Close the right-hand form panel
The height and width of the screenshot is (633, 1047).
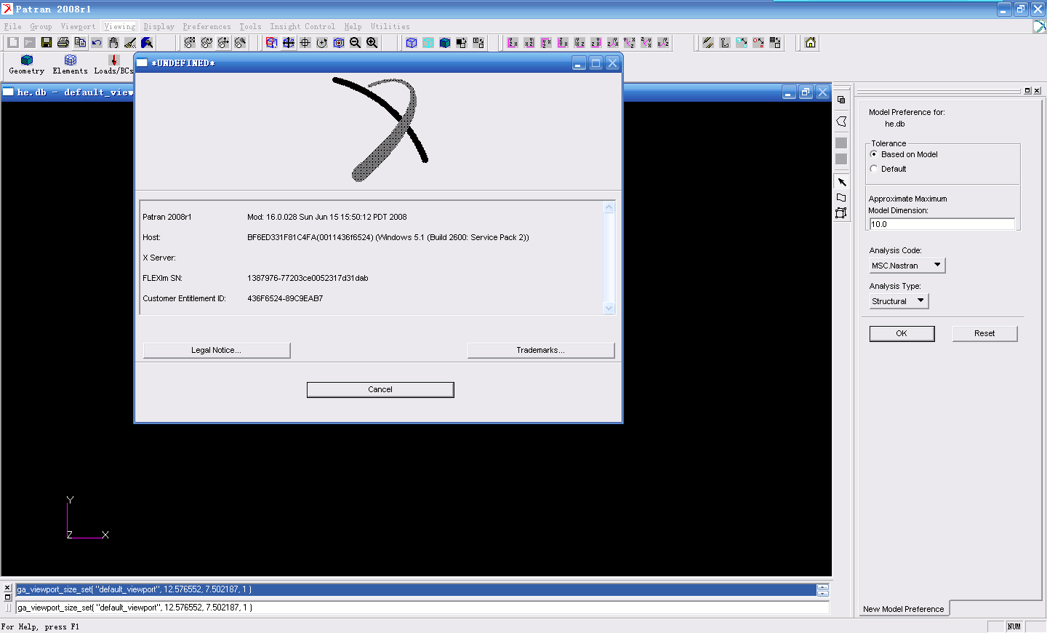(1037, 91)
